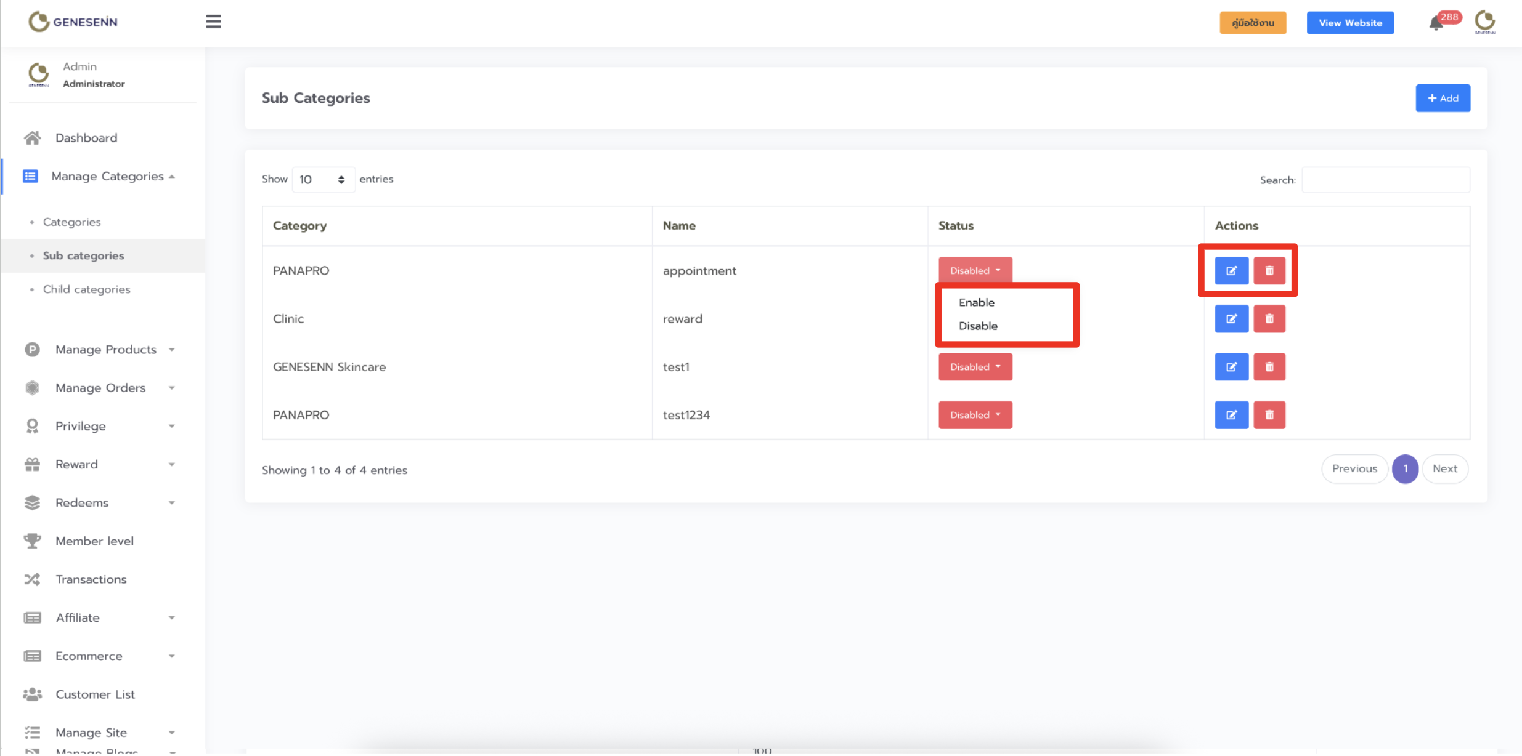Click the View Website button
This screenshot has height=756, width=1522.
point(1349,23)
